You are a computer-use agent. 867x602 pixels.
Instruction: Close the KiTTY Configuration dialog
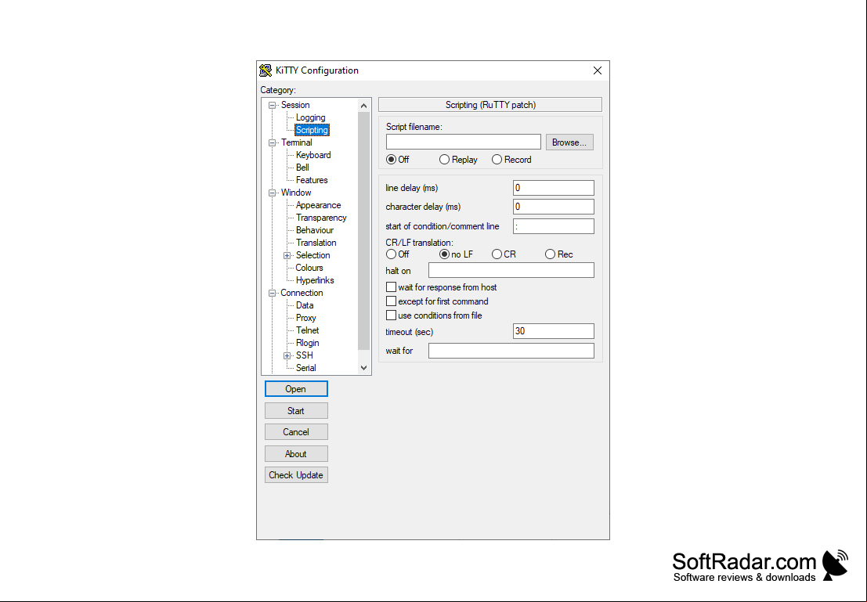(597, 70)
